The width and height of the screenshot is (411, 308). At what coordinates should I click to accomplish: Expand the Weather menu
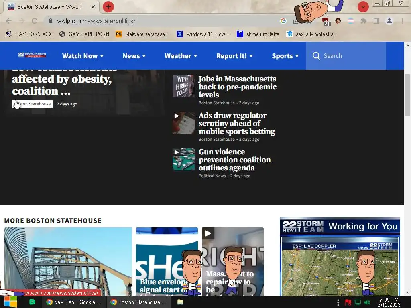[181, 56]
